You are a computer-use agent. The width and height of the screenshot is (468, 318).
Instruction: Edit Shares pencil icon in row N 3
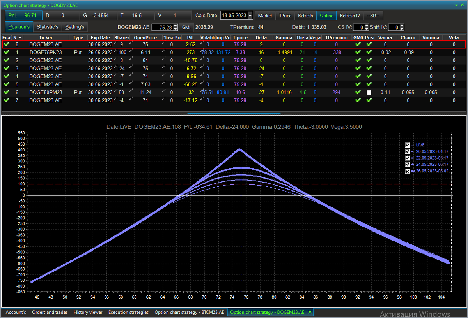coord(116,67)
